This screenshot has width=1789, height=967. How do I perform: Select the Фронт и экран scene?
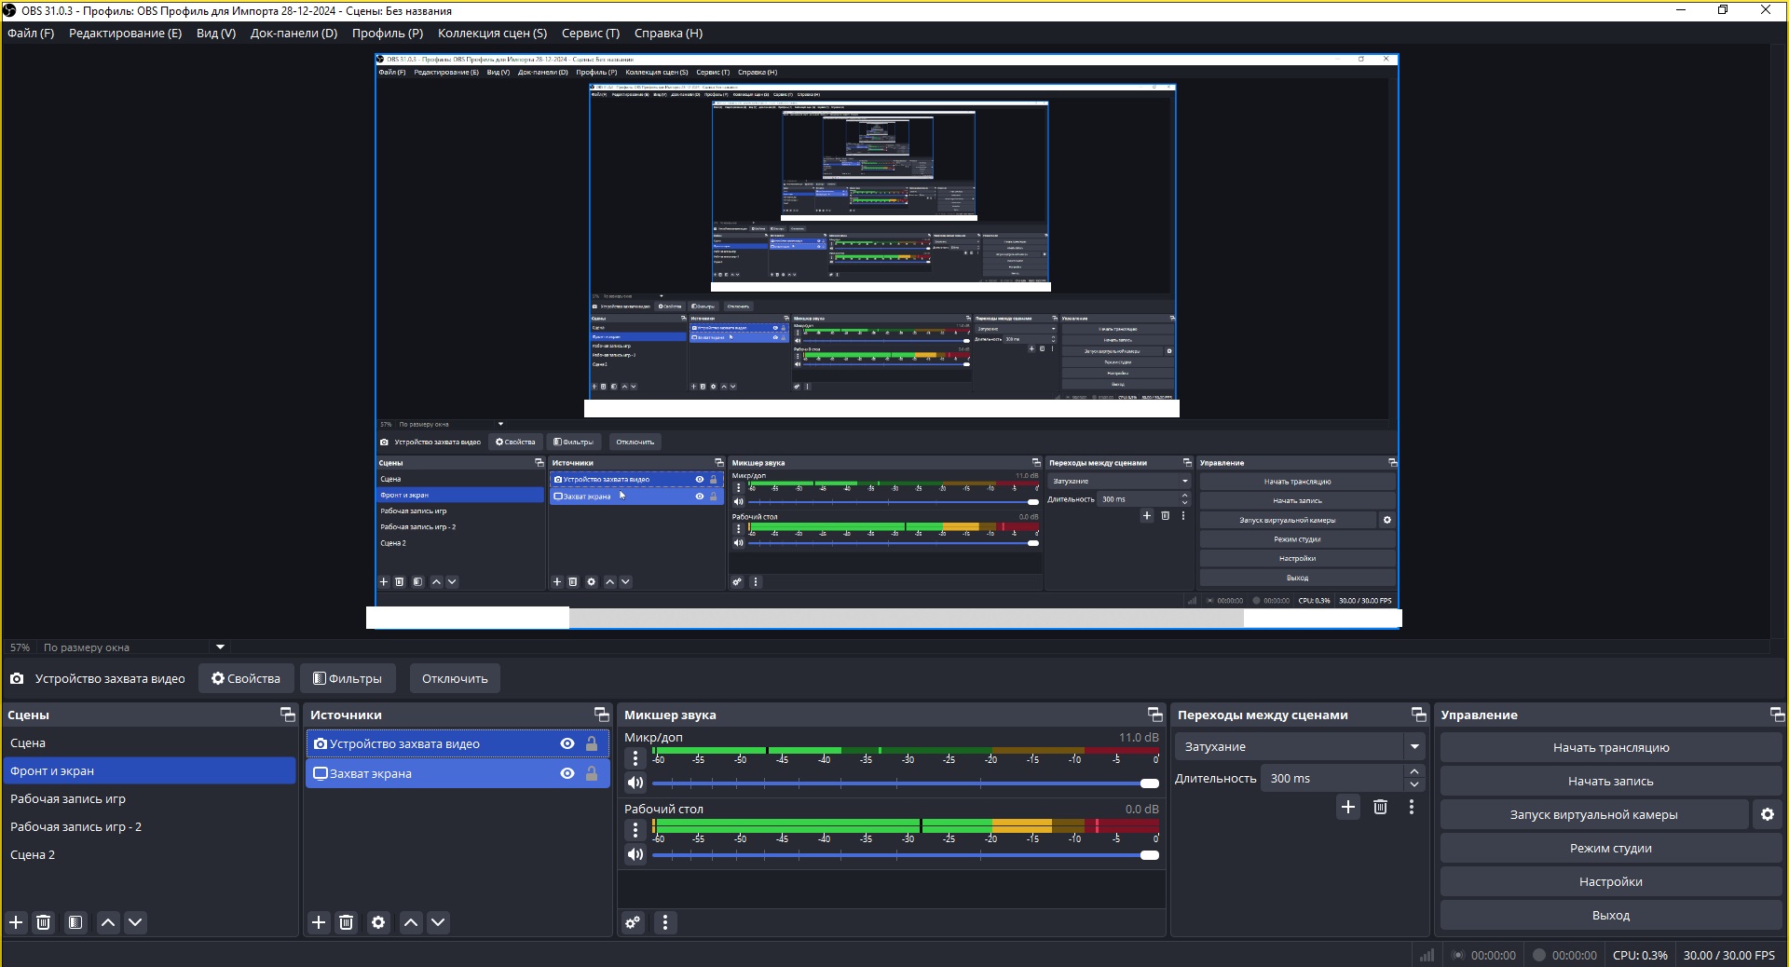[x=150, y=770]
